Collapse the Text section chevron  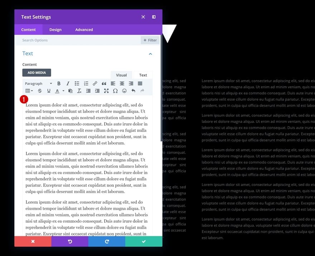click(x=150, y=54)
